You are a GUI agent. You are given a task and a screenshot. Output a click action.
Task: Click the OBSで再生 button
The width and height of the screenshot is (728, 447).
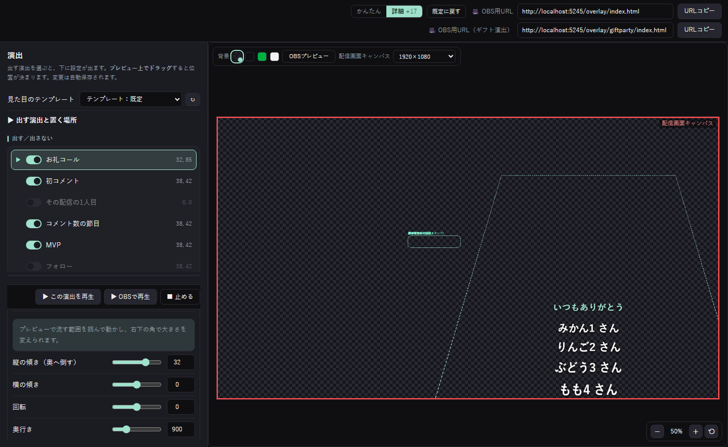click(x=131, y=297)
